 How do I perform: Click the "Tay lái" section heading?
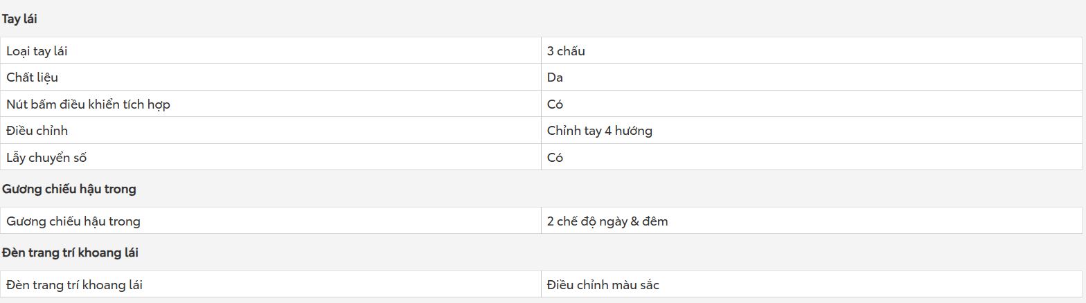[x=19, y=19]
